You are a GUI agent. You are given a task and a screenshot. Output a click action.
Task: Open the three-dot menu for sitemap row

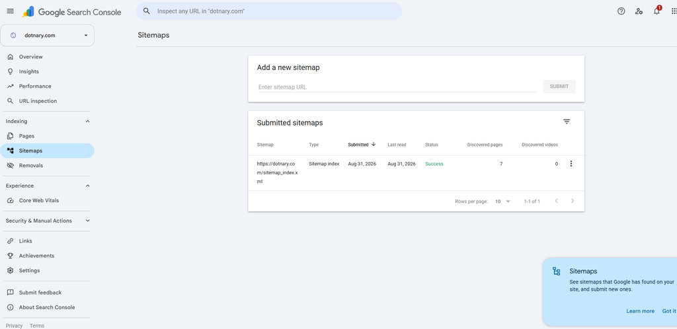[571, 164]
